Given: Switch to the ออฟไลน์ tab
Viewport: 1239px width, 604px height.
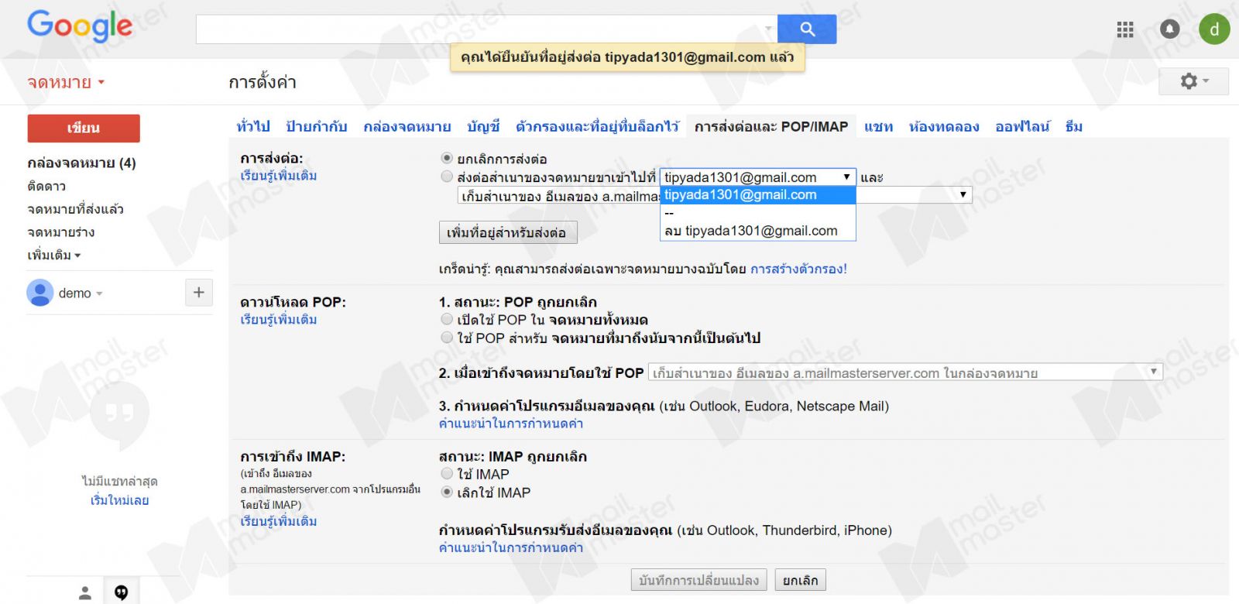Looking at the screenshot, I should coord(1023,126).
